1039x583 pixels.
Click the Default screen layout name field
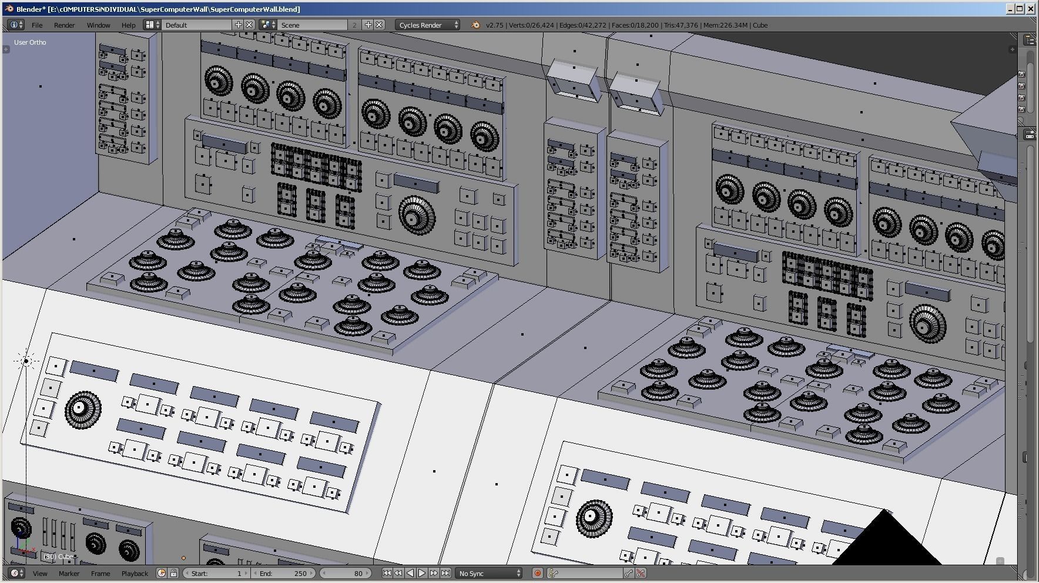tap(197, 25)
